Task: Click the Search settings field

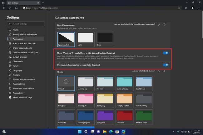Action: coord(26,24)
